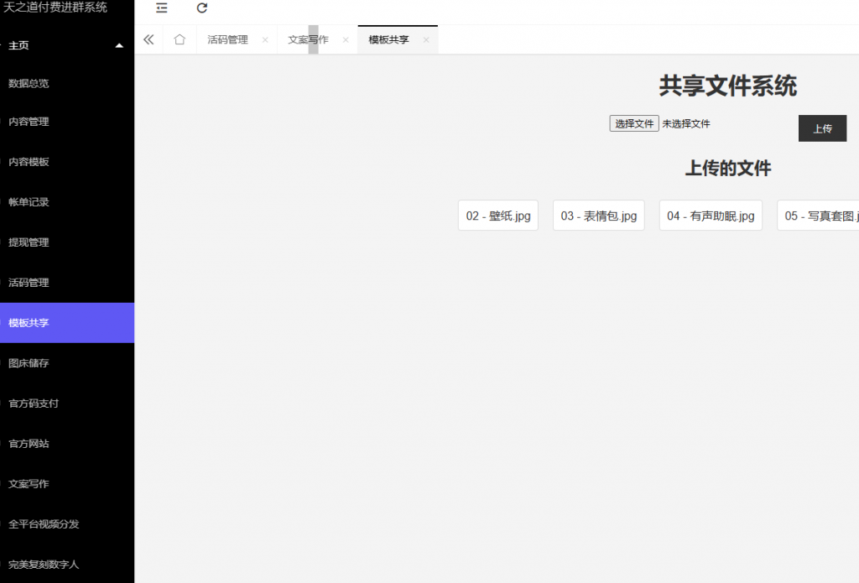Switch to the 文案写作 tab
This screenshot has height=583, width=859.
308,39
